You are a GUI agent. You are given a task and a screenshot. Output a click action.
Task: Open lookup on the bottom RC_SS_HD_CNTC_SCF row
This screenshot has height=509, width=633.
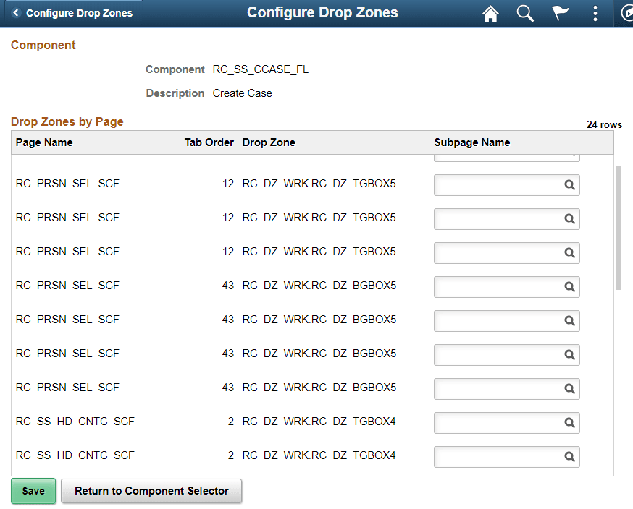tap(568, 457)
